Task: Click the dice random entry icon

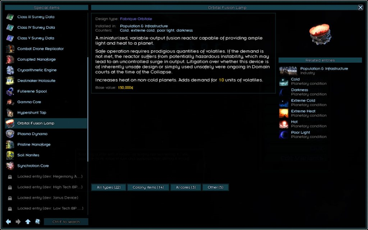Action: pyautogui.click(x=38, y=222)
